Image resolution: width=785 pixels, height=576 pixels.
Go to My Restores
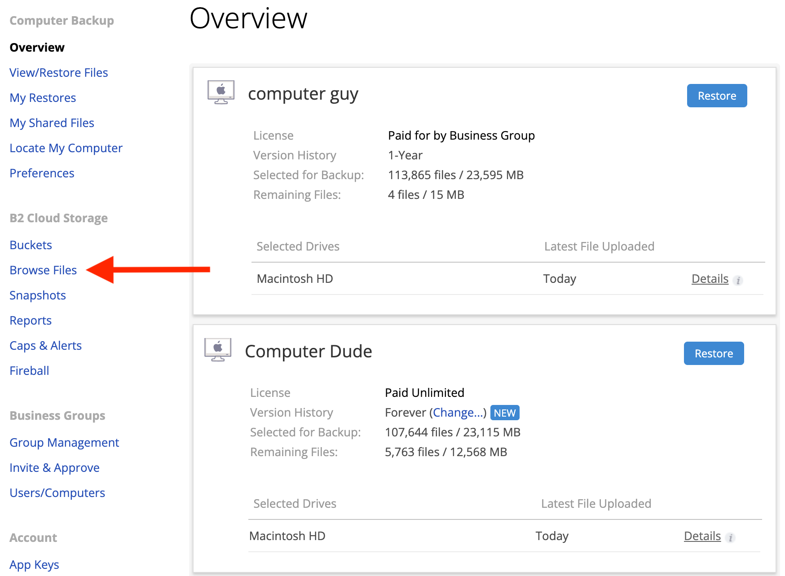click(43, 98)
